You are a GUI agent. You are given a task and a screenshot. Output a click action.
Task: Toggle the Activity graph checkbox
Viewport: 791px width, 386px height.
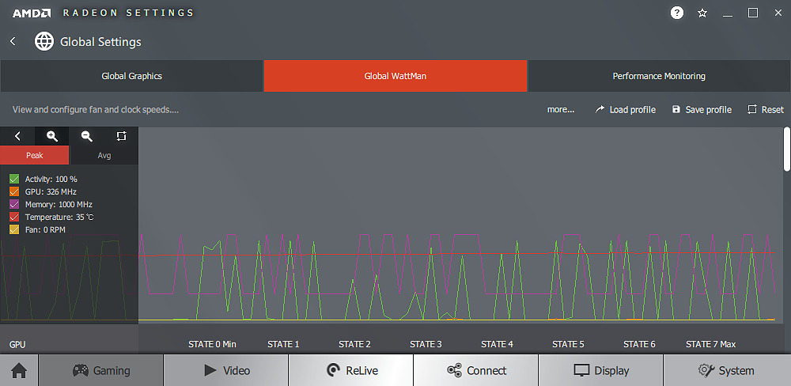click(14, 179)
